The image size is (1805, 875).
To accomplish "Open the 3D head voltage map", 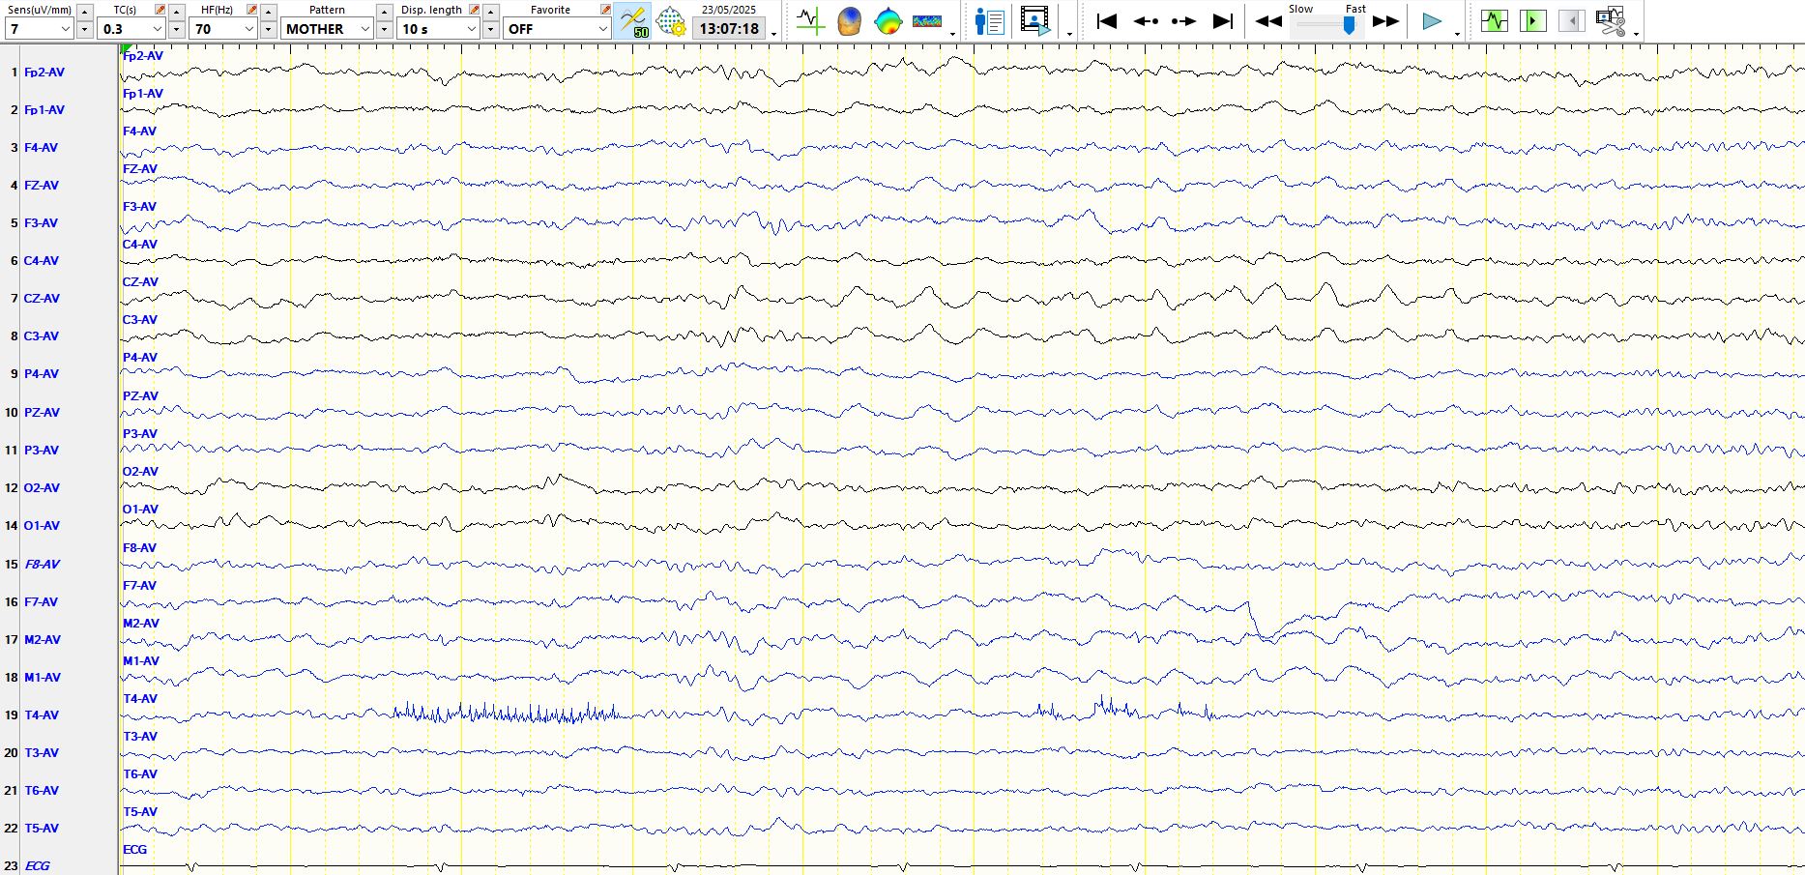I will (x=849, y=20).
